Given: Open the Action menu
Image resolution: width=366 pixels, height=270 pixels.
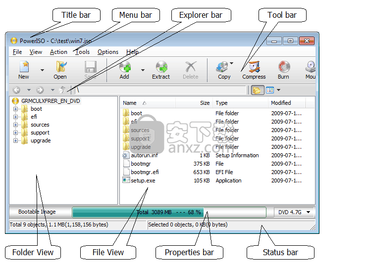Looking at the screenshot, I should pyautogui.click(x=58, y=52).
